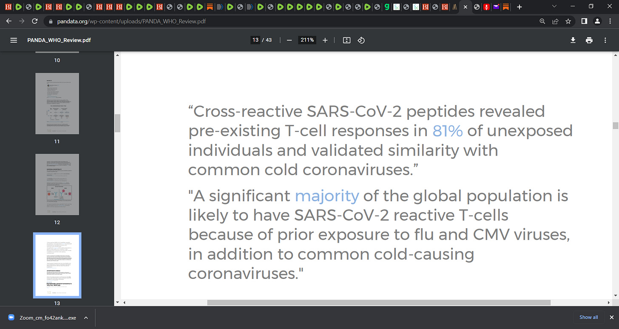The image size is (619, 329).
Task: Click the partially visible page 10 thumbnail
Action: pos(57,52)
